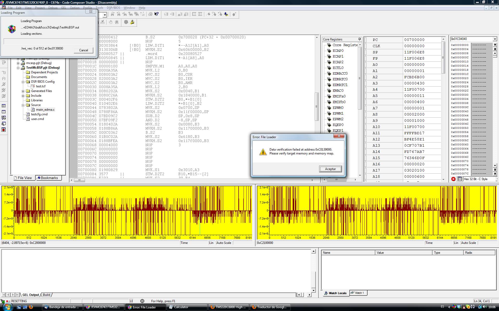
Task: Click Auto Scale on the left graph
Action: tap(224, 243)
